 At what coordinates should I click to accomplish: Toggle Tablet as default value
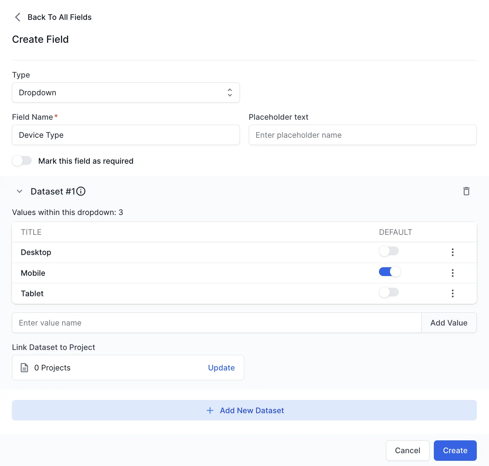(x=389, y=293)
